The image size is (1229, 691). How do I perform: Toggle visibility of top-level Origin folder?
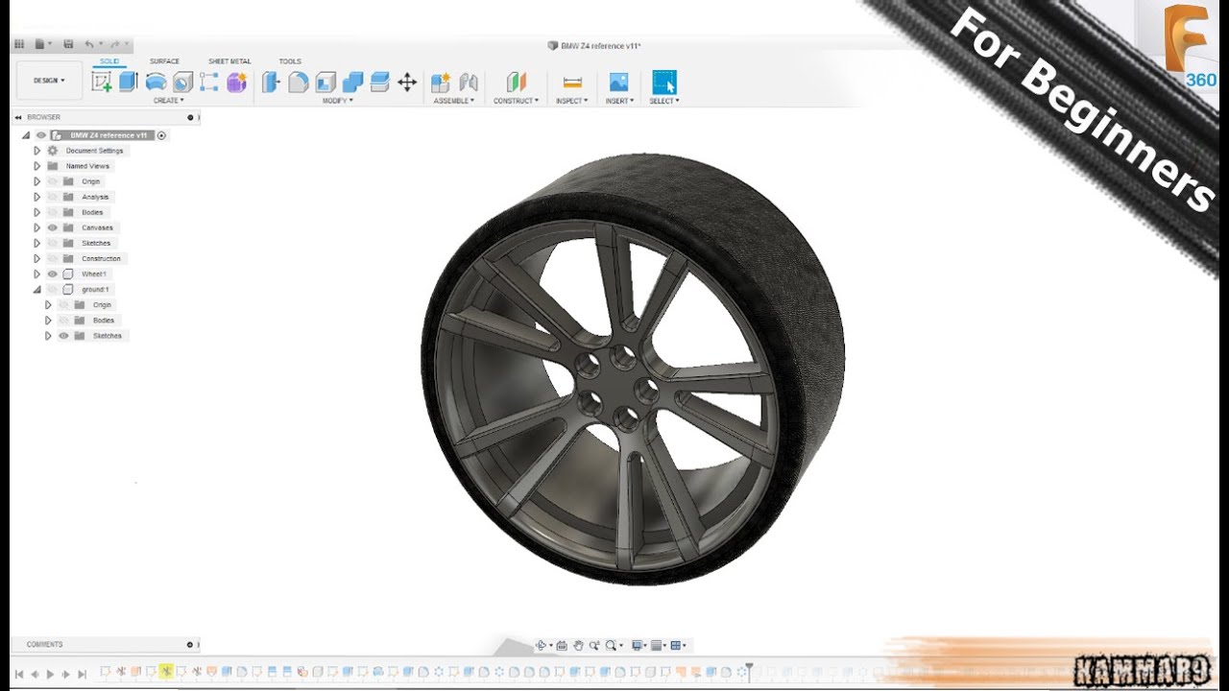(x=53, y=181)
